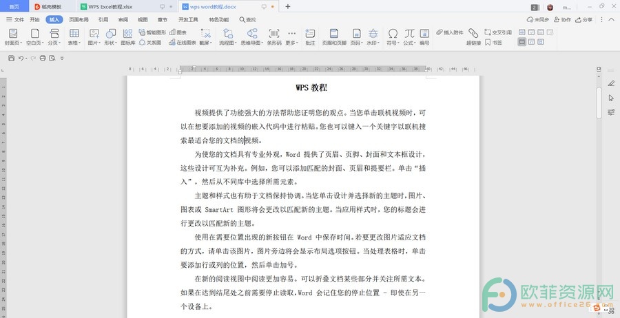Insert a chart (图表)
620x318 pixels.
[178, 32]
